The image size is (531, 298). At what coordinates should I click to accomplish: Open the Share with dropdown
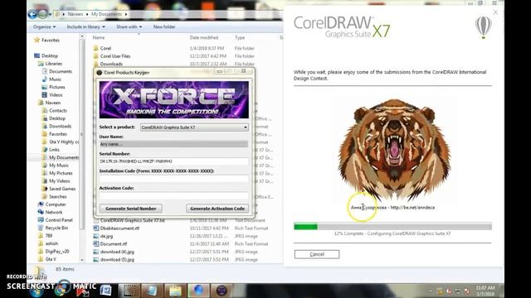(129, 26)
